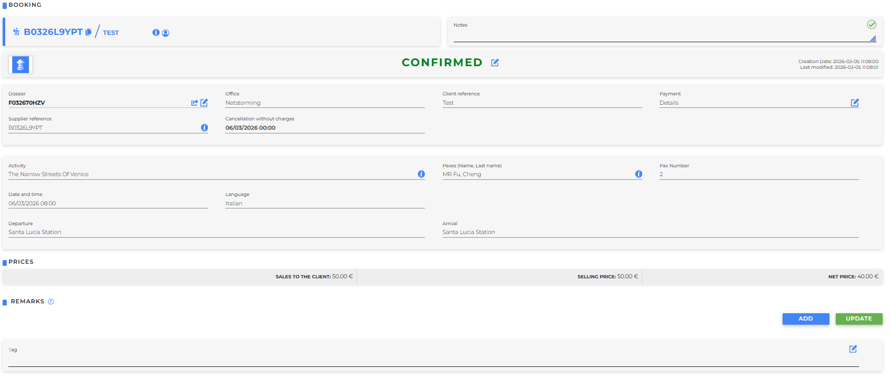Edit the Payment details
891x381 pixels.
(855, 103)
